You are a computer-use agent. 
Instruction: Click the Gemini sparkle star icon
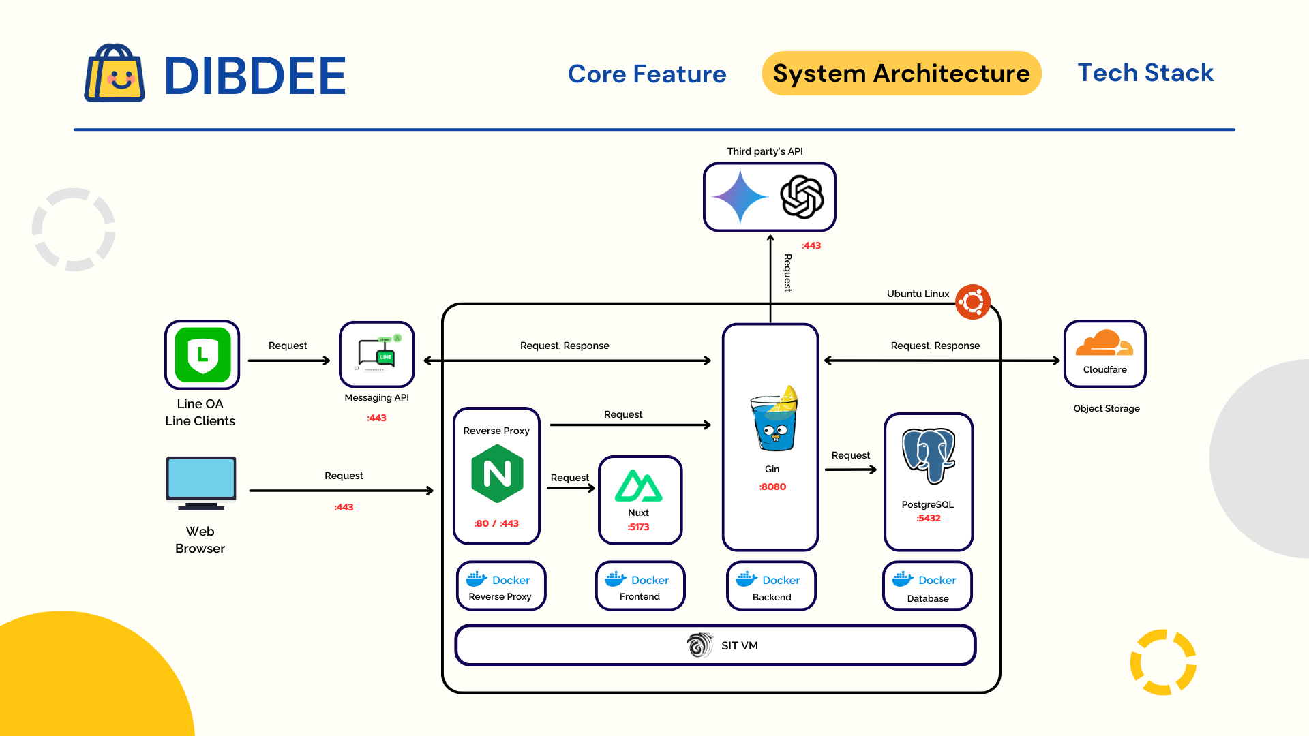[x=740, y=197]
